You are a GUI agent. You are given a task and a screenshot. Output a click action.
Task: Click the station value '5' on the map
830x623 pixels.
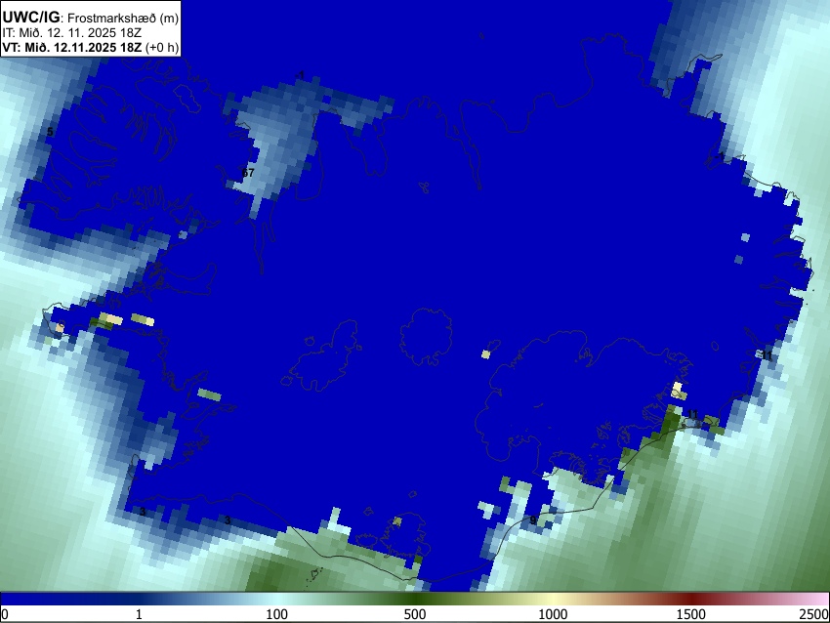50,132
